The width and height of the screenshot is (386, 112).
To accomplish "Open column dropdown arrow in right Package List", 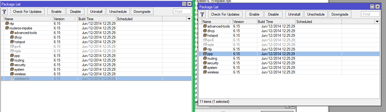I will pos(377,22).
